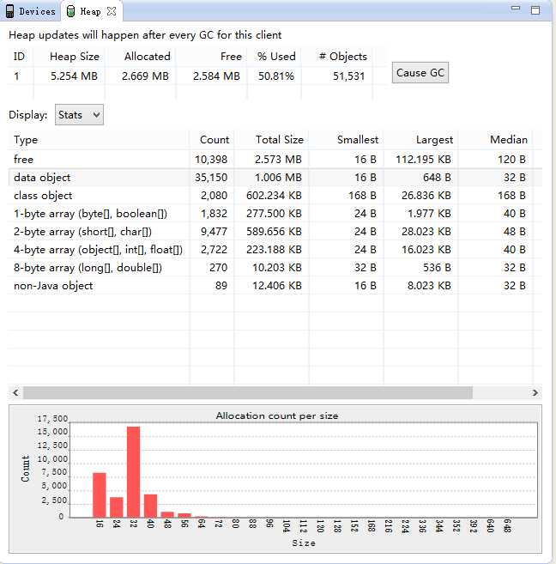Select the 'free' row
The image size is (556, 564).
point(275,160)
